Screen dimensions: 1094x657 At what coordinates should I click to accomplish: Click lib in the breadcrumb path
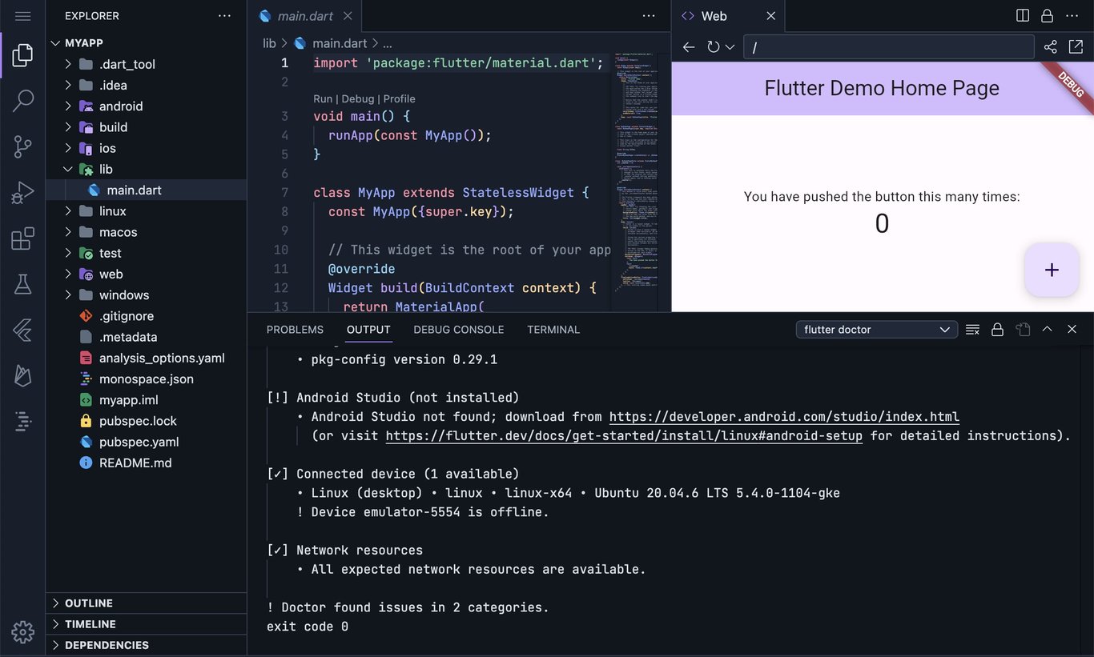tap(269, 43)
